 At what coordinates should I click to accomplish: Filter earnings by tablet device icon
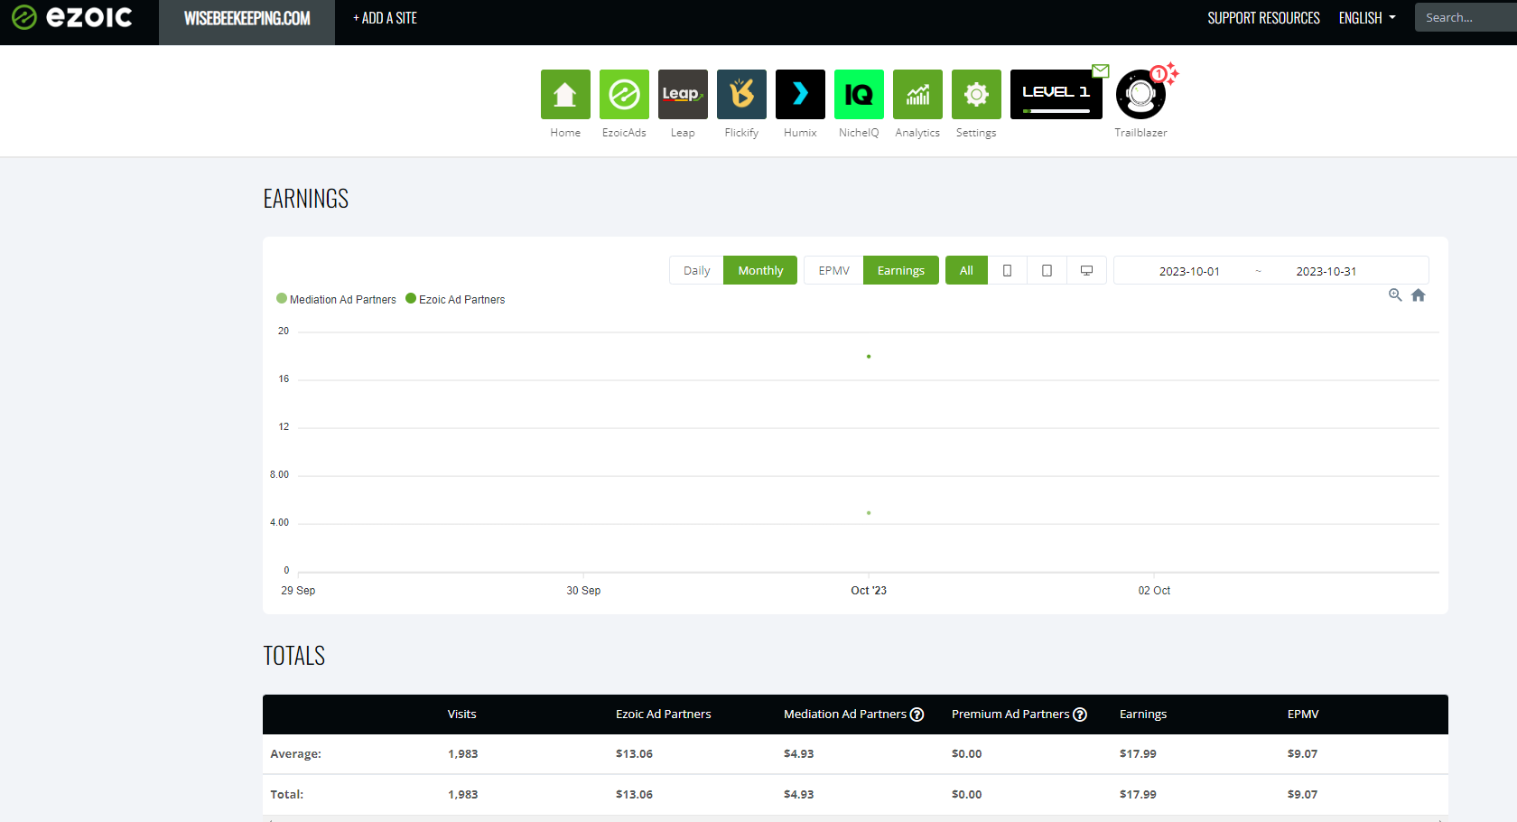(x=1047, y=270)
